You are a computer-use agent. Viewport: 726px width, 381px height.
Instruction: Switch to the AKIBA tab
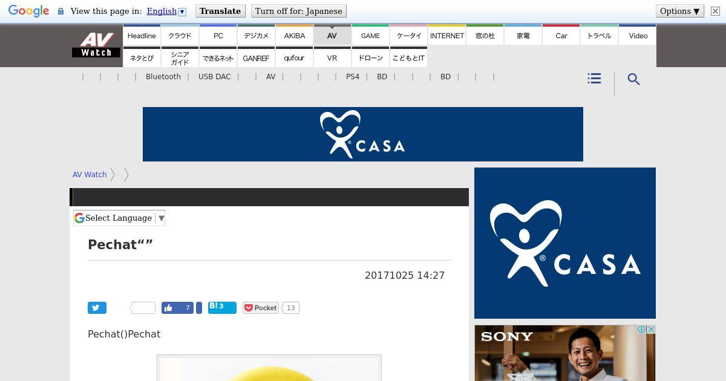[x=294, y=35]
